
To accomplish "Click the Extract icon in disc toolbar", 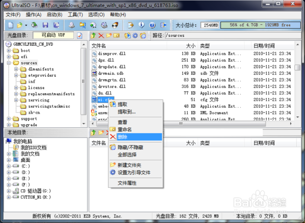I will coord(127,35).
